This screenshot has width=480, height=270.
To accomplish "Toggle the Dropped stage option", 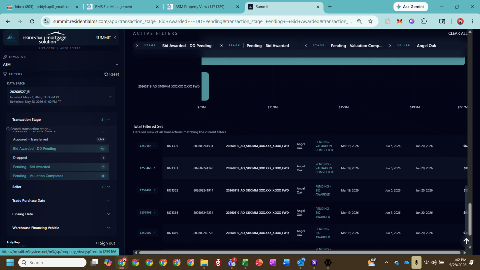I will click(59, 157).
